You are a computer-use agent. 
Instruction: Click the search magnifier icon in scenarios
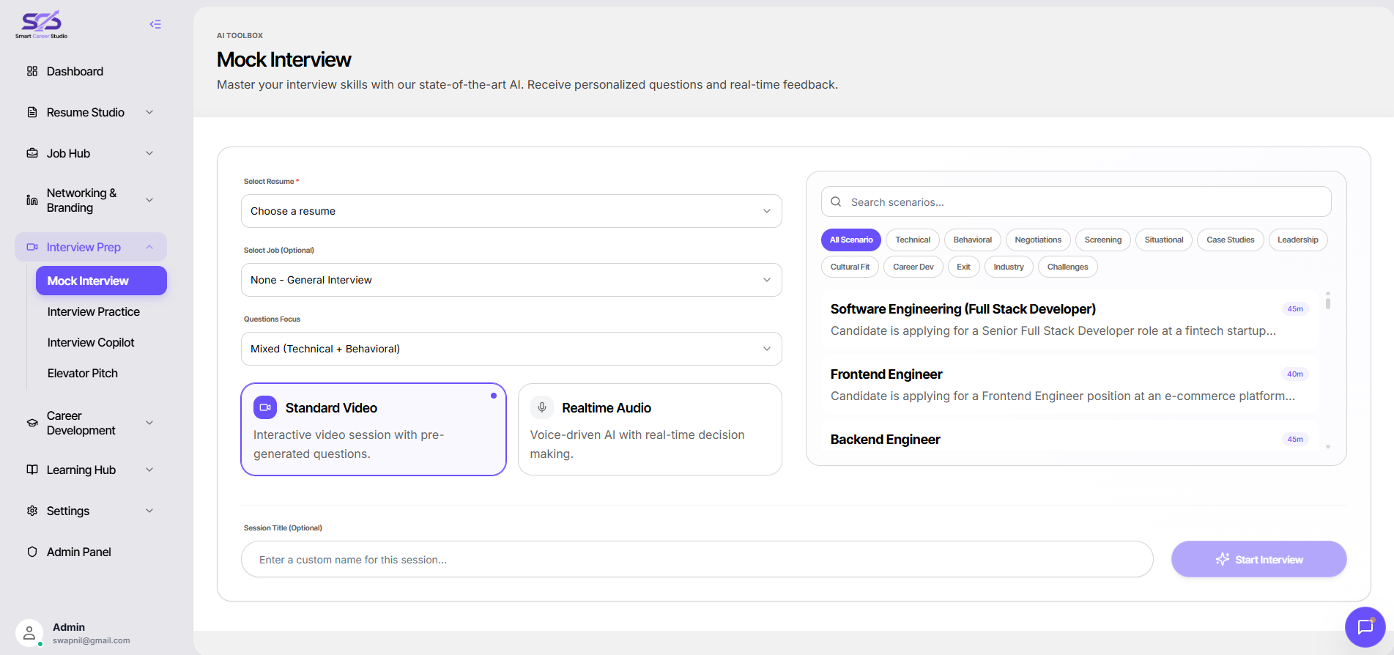pos(836,201)
